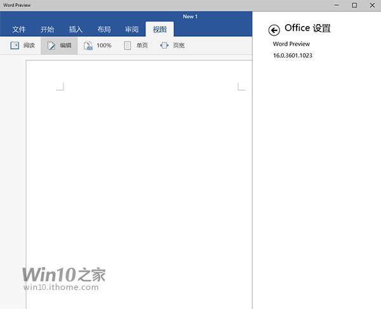Switch to the 开始 (Home) tab
Viewport: 381px width, 309px height.
(x=47, y=29)
